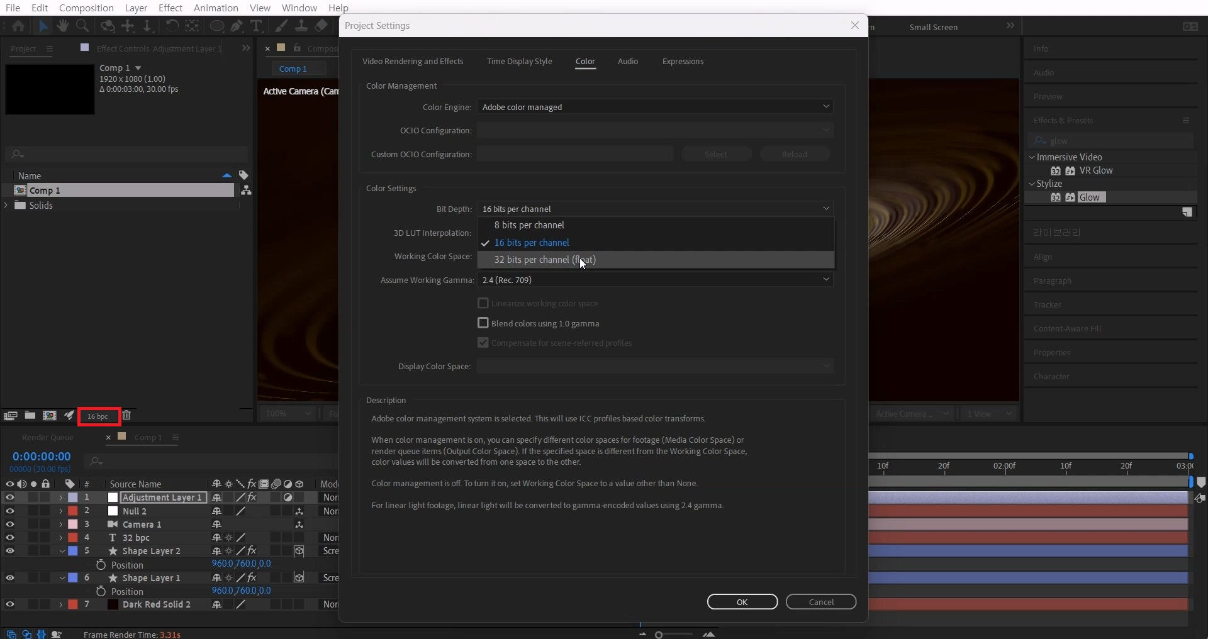Select the Zoom magnifier tool

click(82, 26)
